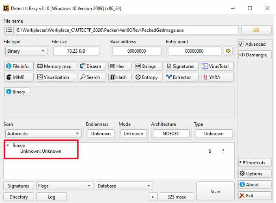The image size is (276, 203).
Task: Click the Detect It Easy title bar icon
Action: coord(6,8)
